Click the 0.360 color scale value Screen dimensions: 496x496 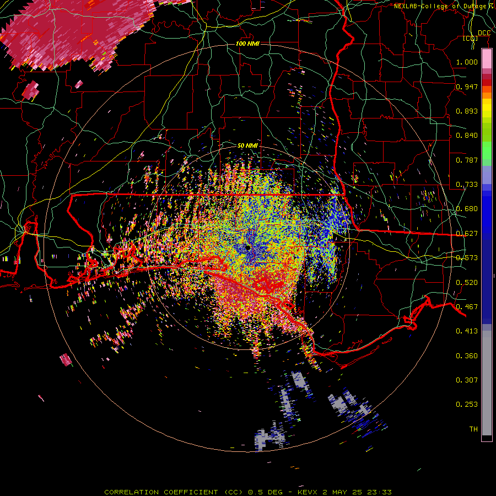pos(467,356)
